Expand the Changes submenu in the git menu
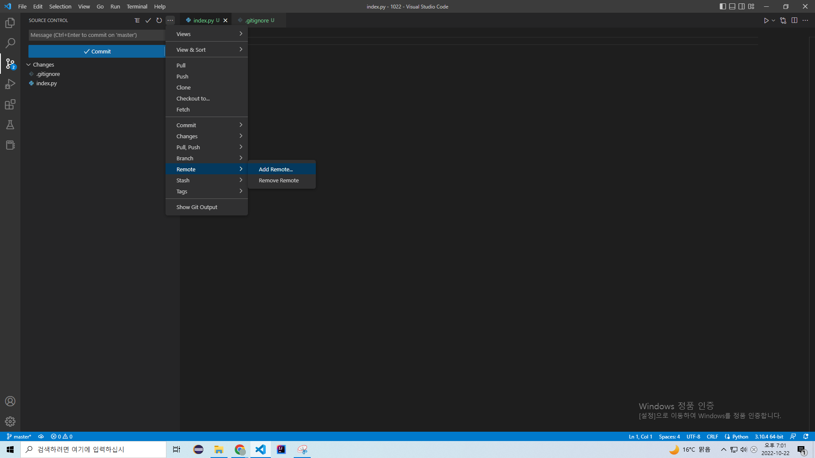Screen dimensions: 815x458 point(207,136)
